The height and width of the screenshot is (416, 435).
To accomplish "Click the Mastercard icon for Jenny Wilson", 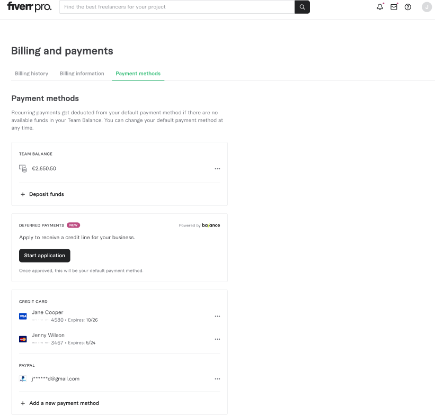I will (23, 339).
